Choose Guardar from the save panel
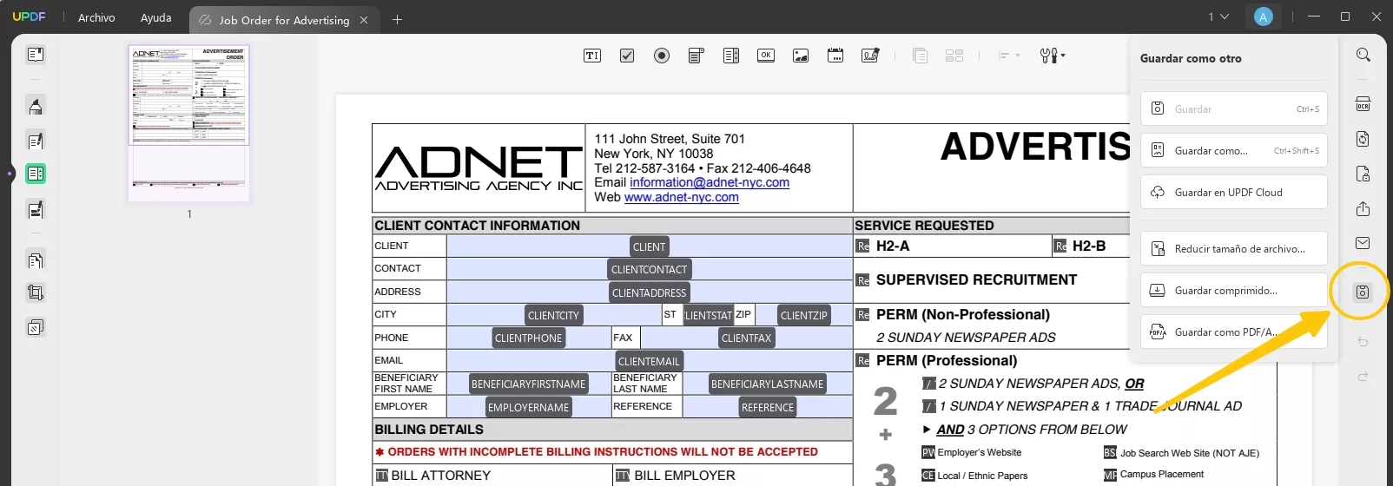This screenshot has width=1393, height=486. coord(1233,108)
